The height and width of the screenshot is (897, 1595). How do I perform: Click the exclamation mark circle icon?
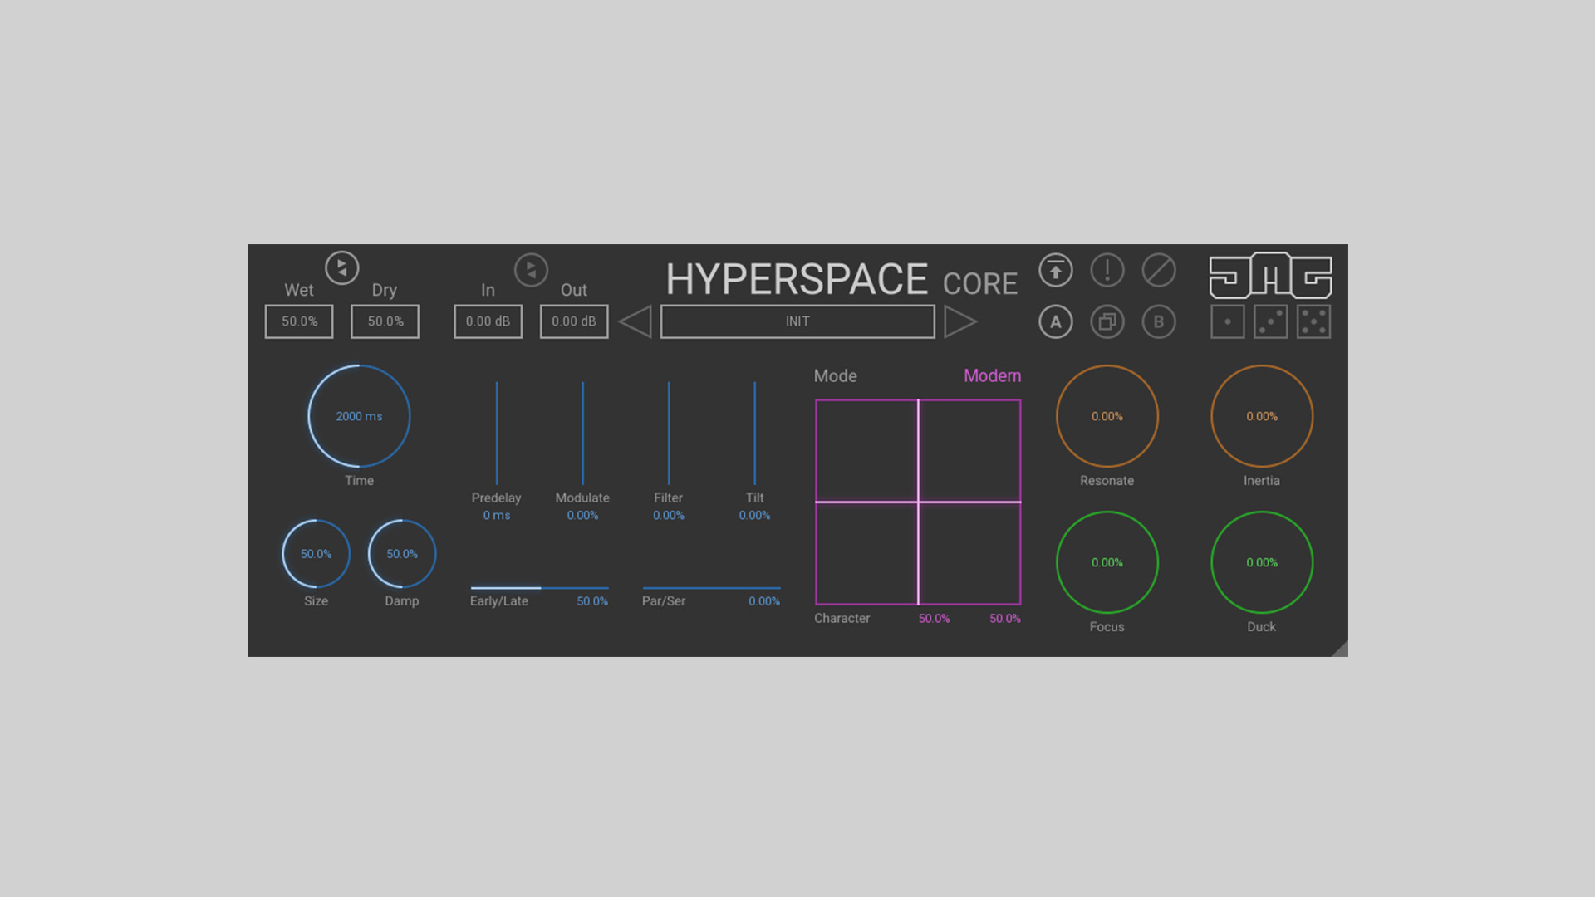[x=1107, y=270]
